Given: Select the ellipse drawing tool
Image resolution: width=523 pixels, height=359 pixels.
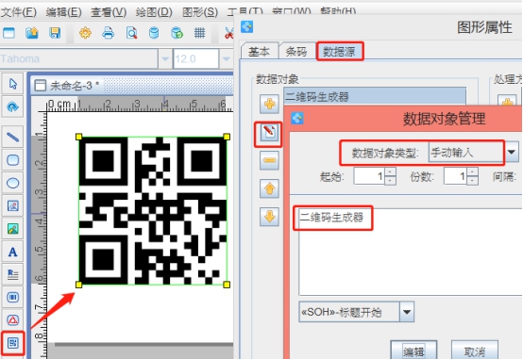Looking at the screenshot, I should (12, 183).
